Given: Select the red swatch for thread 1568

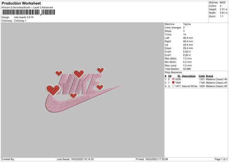Looking at the screenshot, I should 173,83.
